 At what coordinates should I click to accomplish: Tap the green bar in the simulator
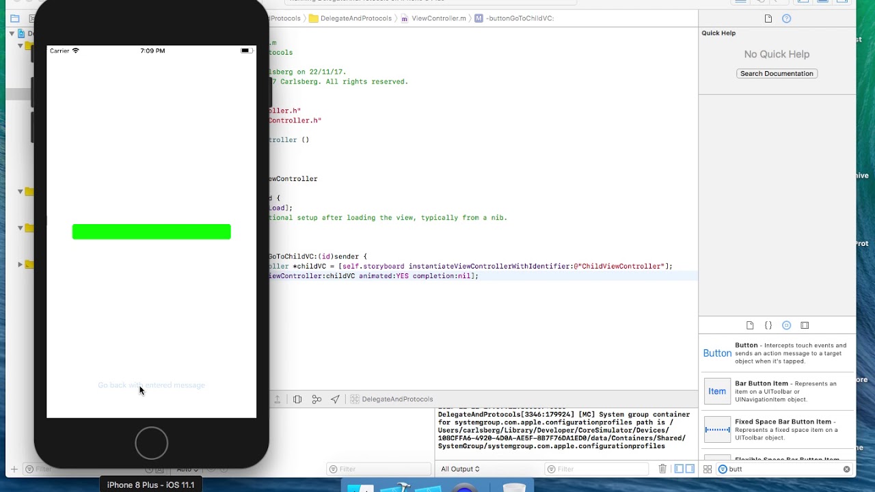[151, 232]
